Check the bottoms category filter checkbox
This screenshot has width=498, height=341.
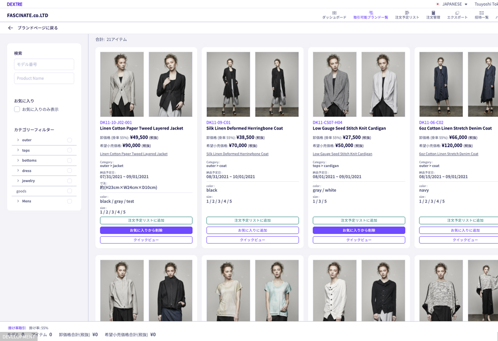(69, 160)
